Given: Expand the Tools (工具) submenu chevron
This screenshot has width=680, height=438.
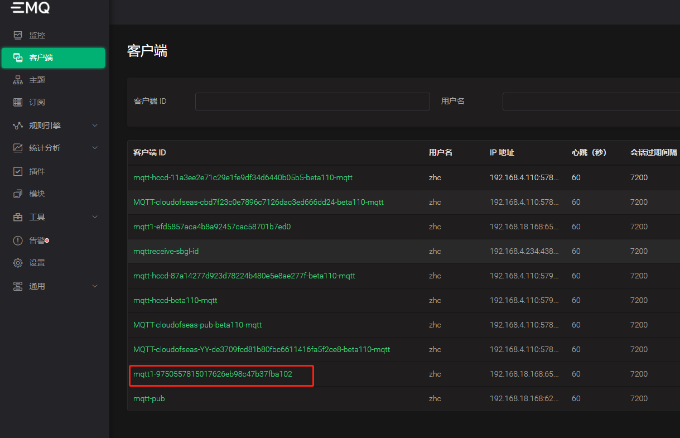Looking at the screenshot, I should (x=95, y=217).
